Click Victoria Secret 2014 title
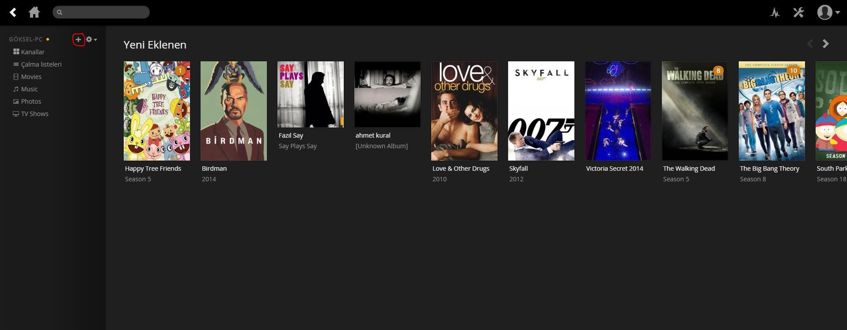The image size is (847, 330). point(615,169)
